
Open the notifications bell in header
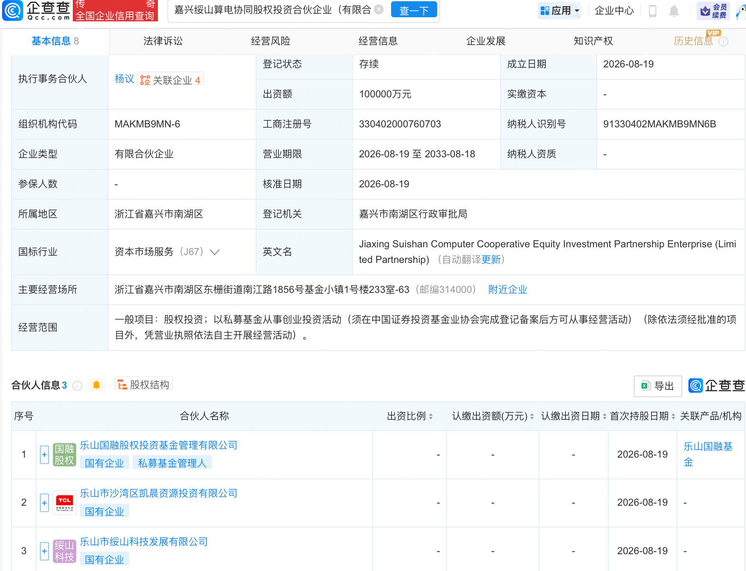click(674, 11)
